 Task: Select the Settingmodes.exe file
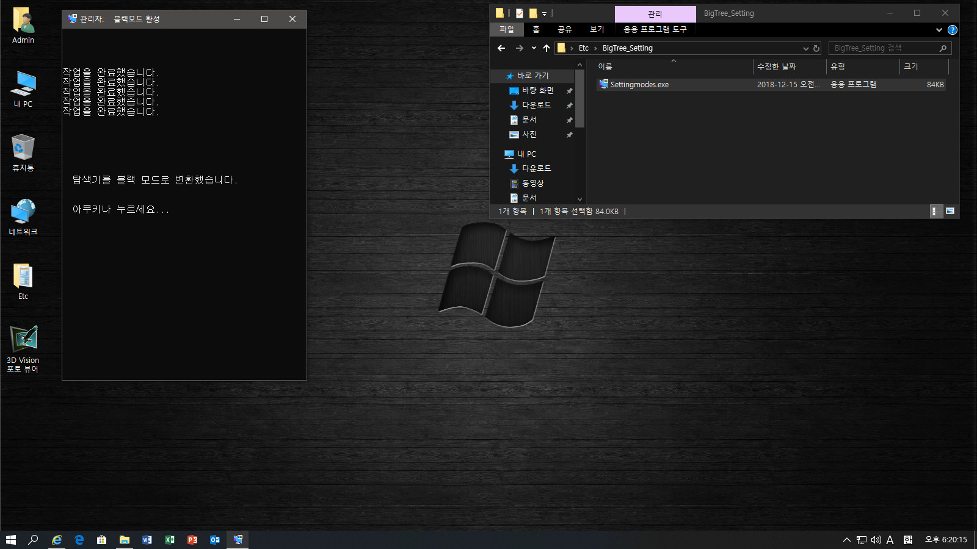tap(771, 85)
